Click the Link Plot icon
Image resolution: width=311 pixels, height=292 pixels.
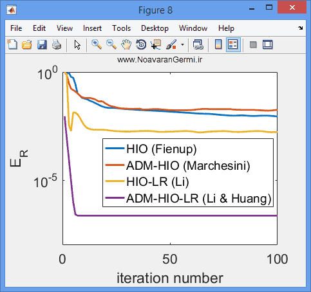198,44
